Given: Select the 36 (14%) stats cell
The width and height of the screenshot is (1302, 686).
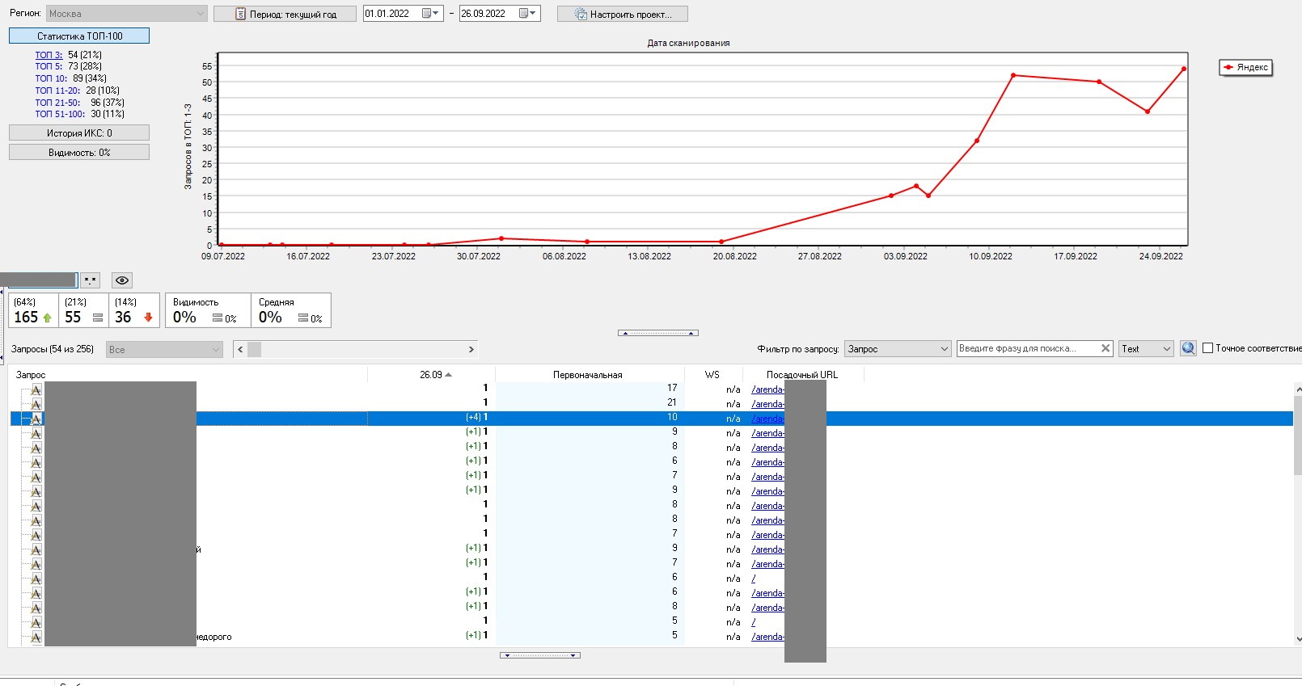Looking at the screenshot, I should (x=133, y=310).
